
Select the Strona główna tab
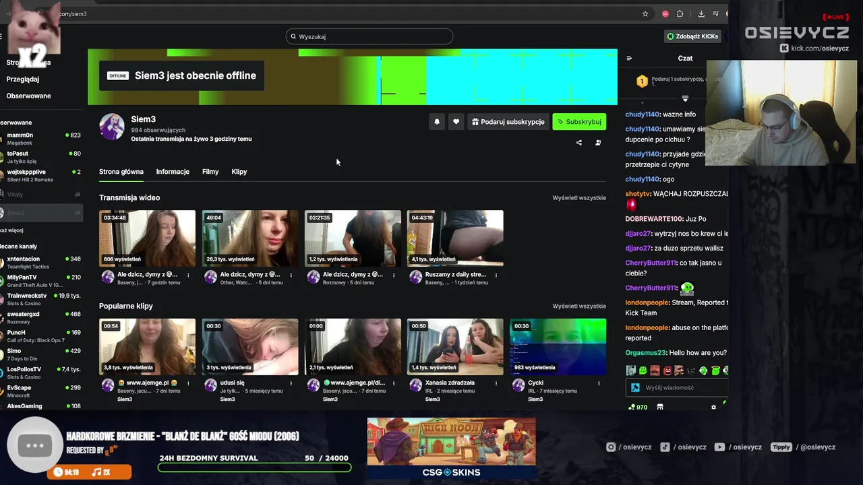[x=121, y=172]
